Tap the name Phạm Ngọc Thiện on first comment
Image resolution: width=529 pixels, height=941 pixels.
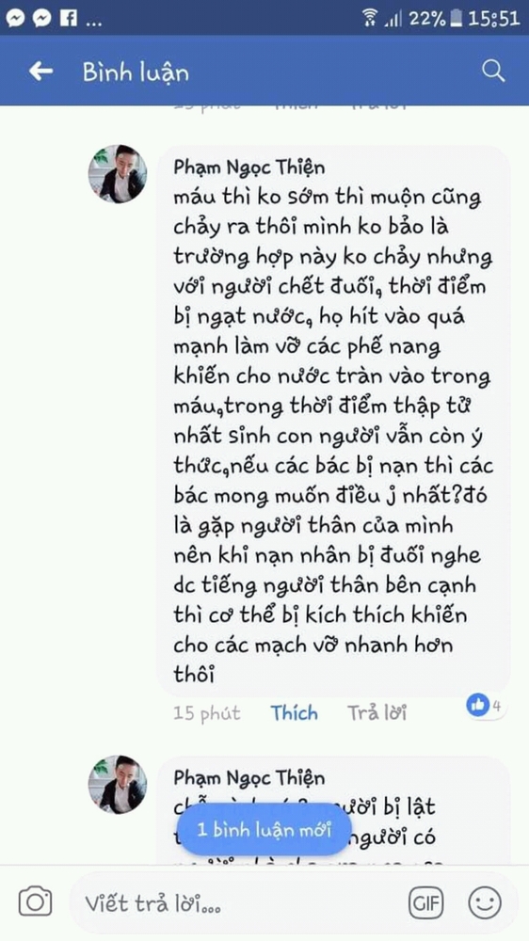(249, 167)
